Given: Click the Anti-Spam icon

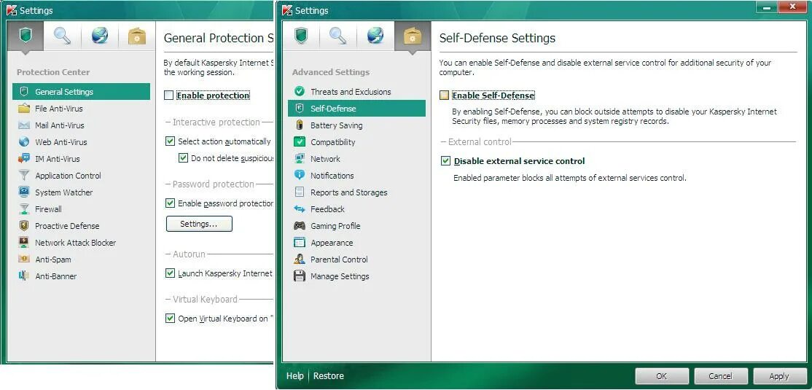Looking at the screenshot, I should (x=24, y=260).
